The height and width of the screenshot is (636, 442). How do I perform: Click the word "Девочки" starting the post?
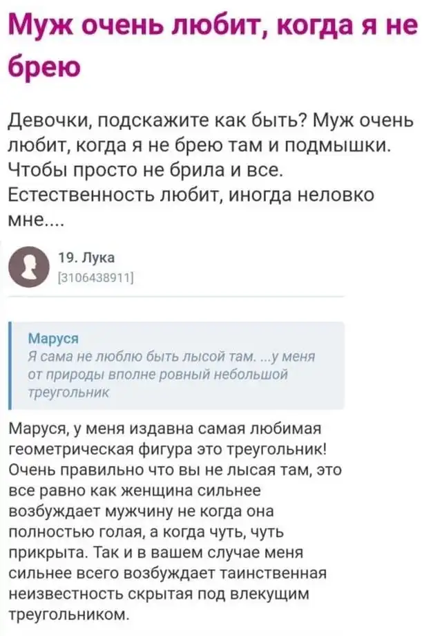click(x=50, y=121)
